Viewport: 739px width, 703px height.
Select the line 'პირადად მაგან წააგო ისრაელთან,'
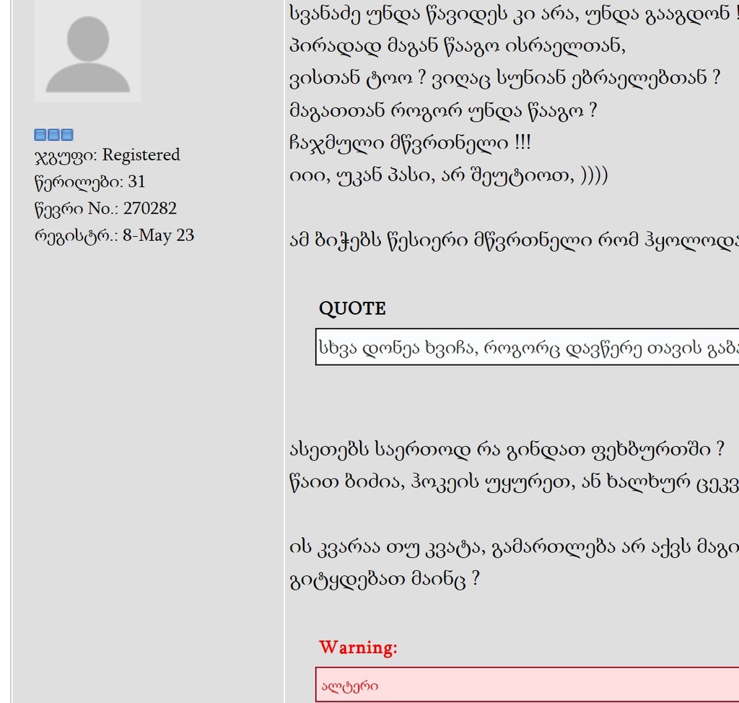[x=458, y=46]
